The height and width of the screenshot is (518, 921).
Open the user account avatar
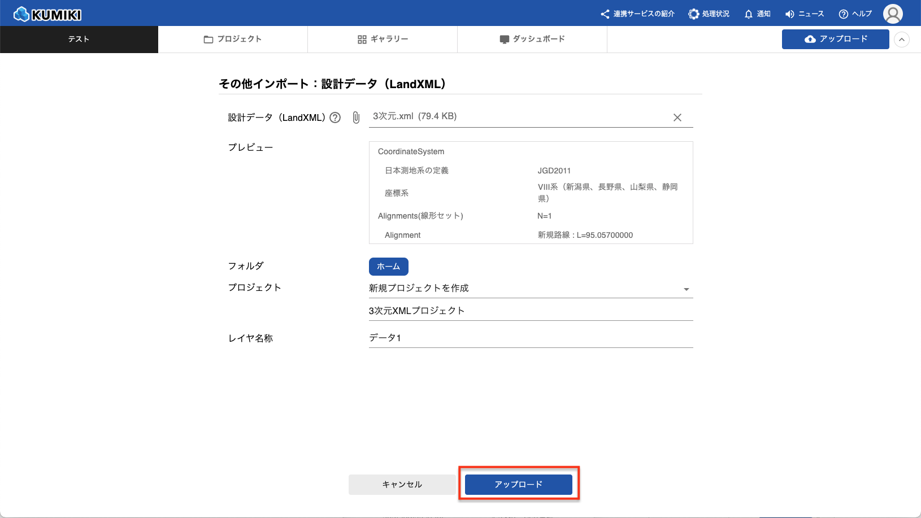click(893, 14)
